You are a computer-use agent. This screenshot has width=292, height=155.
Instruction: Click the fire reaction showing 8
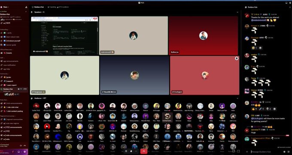point(254,109)
